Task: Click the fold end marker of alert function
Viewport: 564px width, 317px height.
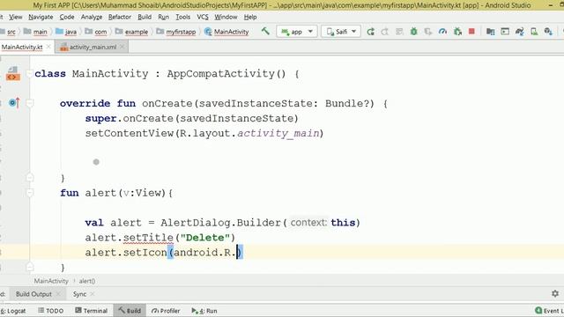Action: point(30,267)
